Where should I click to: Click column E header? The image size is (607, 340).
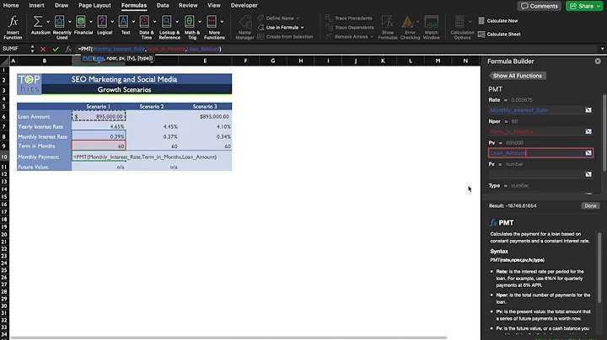coord(205,61)
